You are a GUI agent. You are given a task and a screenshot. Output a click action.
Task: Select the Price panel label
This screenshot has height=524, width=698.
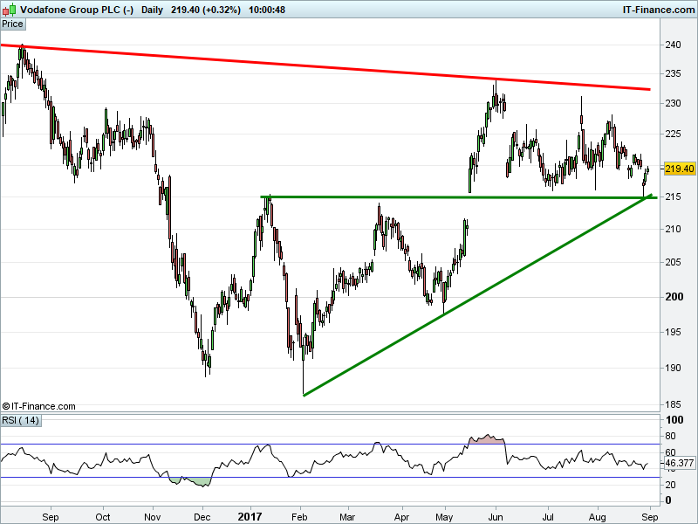pyautogui.click(x=12, y=24)
